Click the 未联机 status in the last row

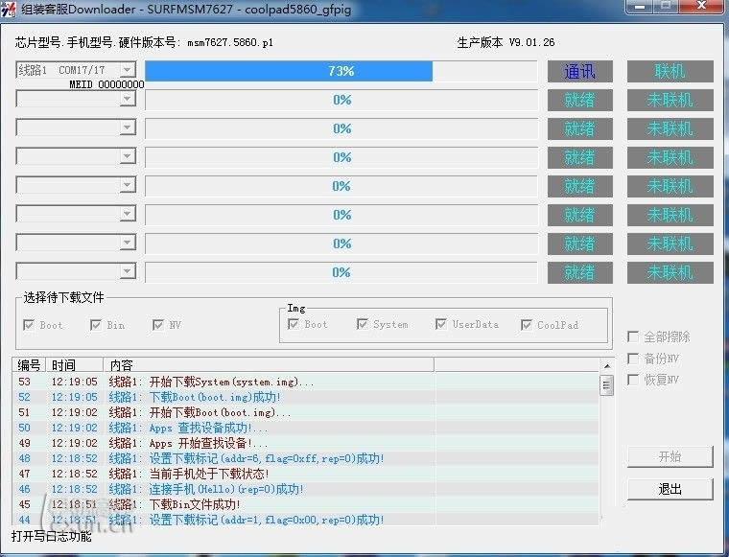tap(670, 272)
